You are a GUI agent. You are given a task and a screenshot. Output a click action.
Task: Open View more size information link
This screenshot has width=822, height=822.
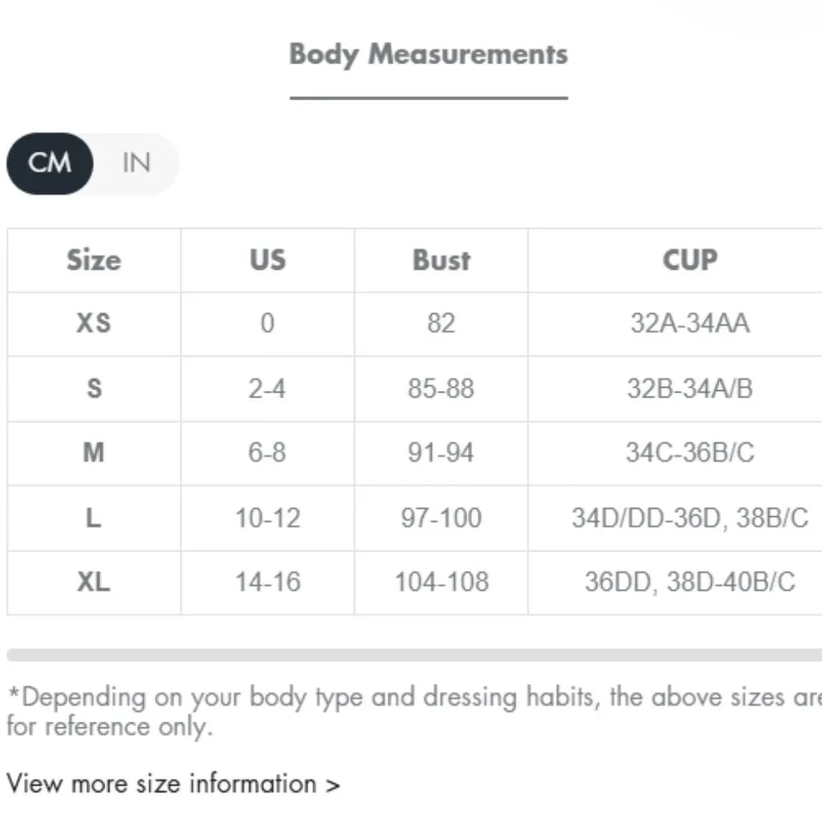[173, 783]
